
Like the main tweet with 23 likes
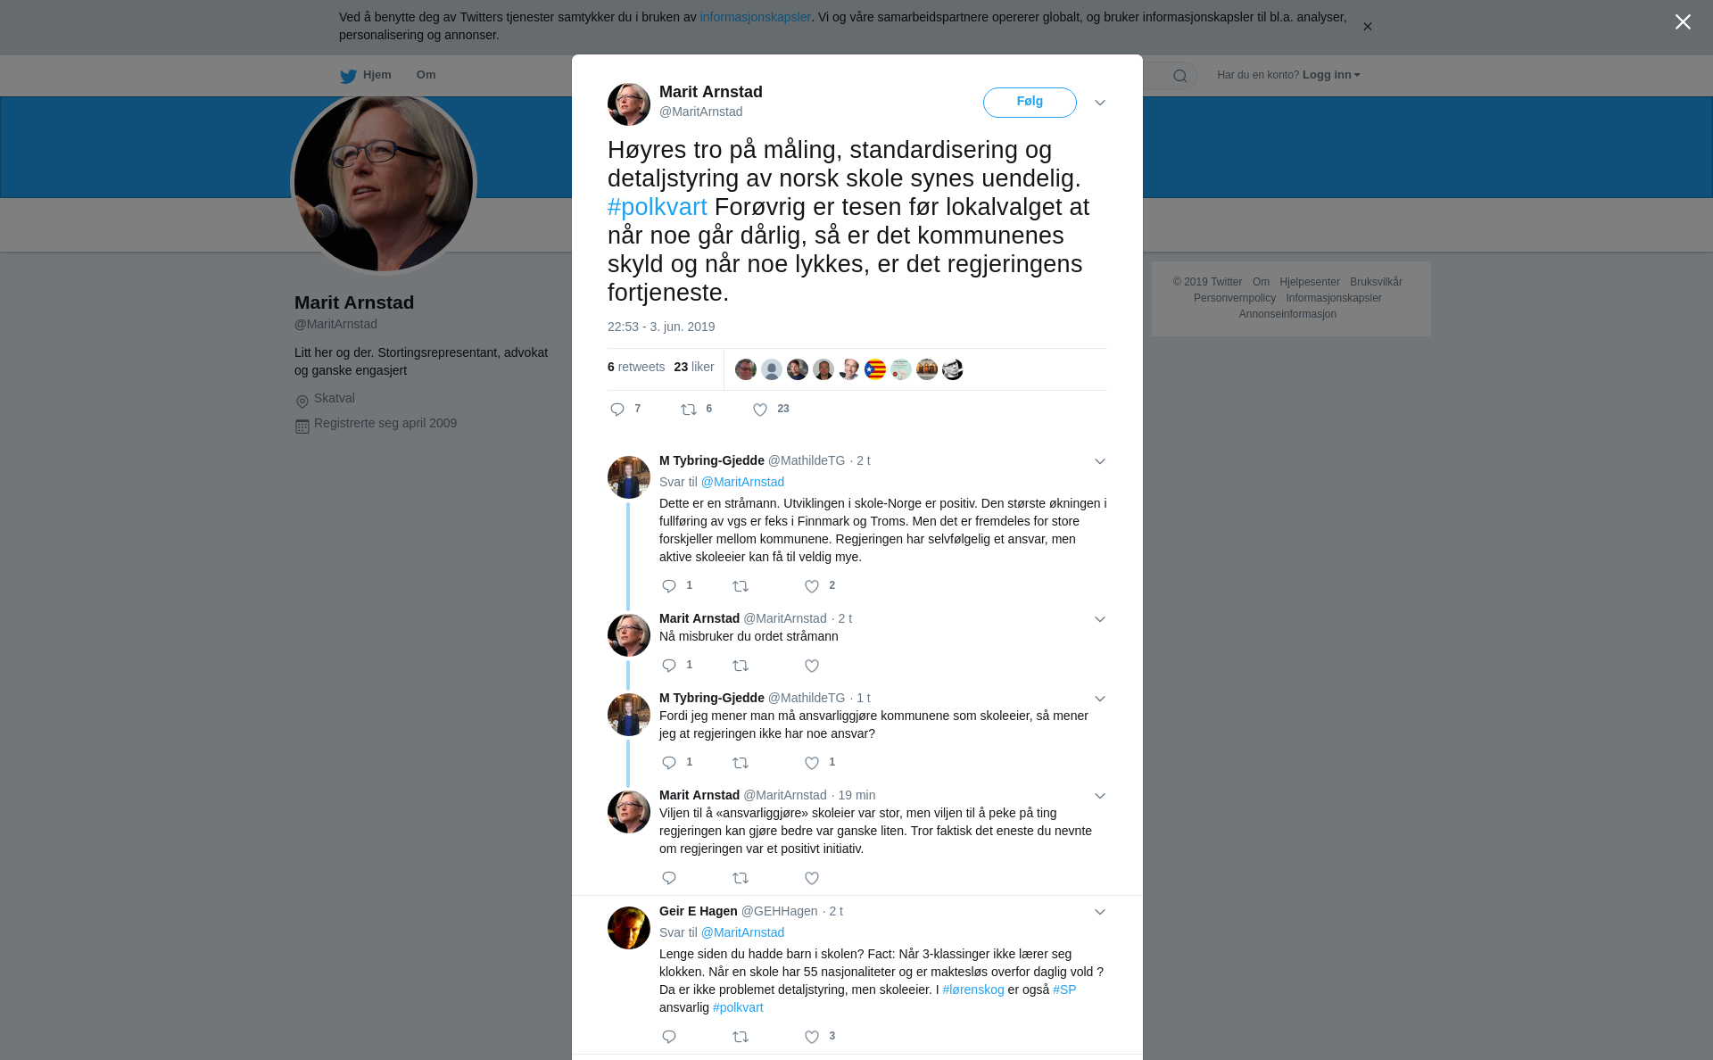[x=760, y=410]
